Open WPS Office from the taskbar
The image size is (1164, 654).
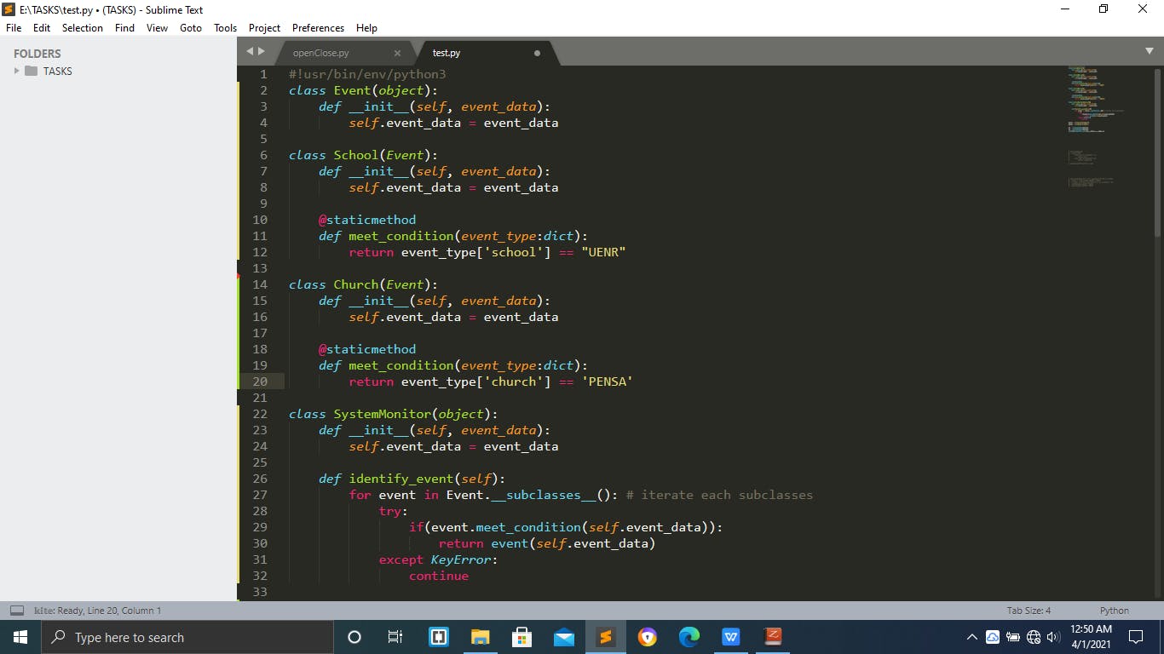(x=731, y=637)
